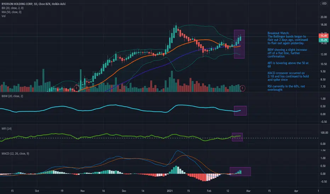Click the green 15.29 price label
Viewport: 330px width, 194px height.
[x=324, y=40]
